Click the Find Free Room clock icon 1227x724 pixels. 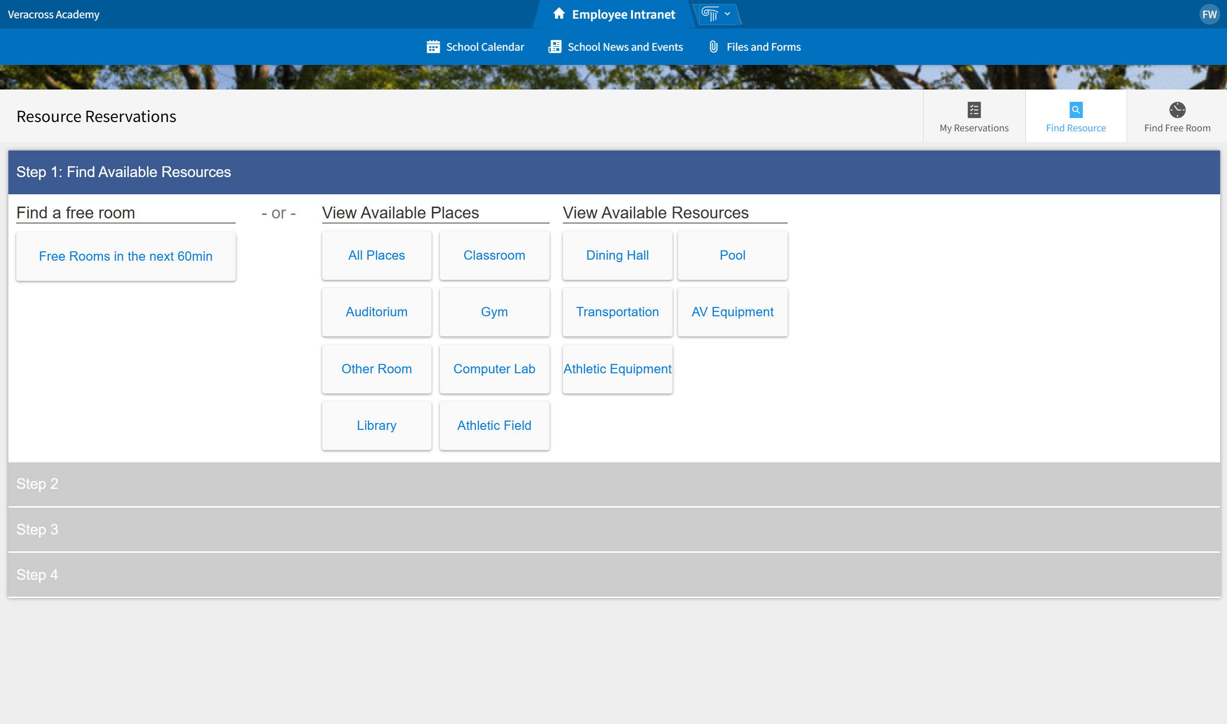tap(1176, 109)
